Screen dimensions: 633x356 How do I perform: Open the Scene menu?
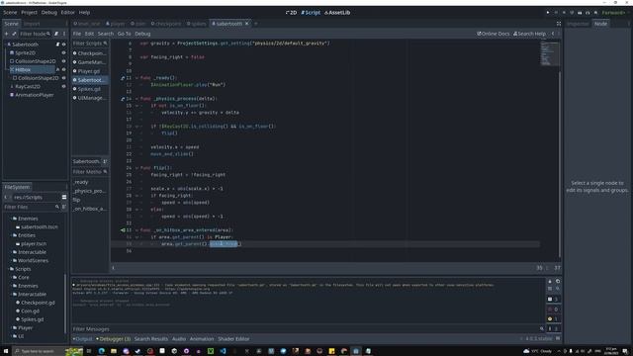(10, 13)
